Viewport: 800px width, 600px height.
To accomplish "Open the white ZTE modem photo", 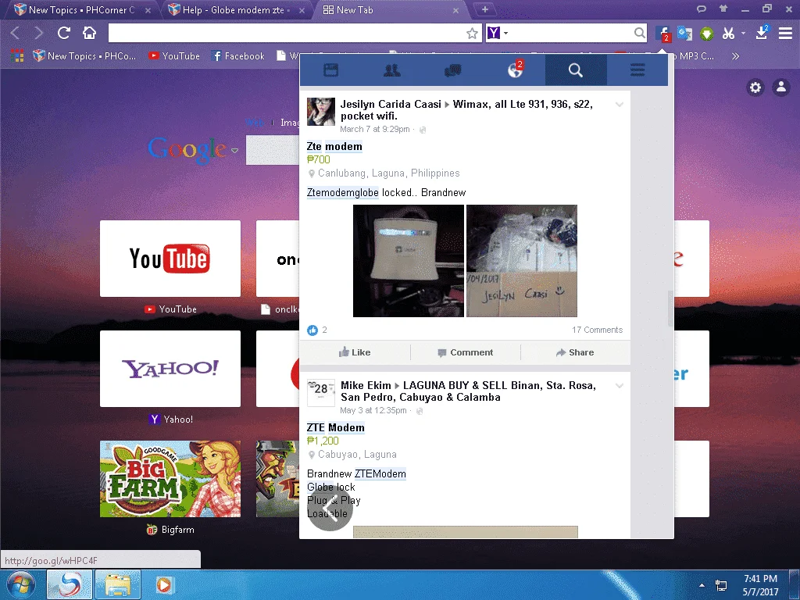I will pos(408,261).
